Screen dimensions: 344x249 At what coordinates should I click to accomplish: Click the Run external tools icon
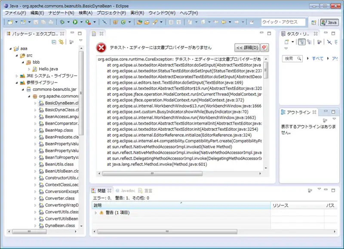click(x=88, y=22)
